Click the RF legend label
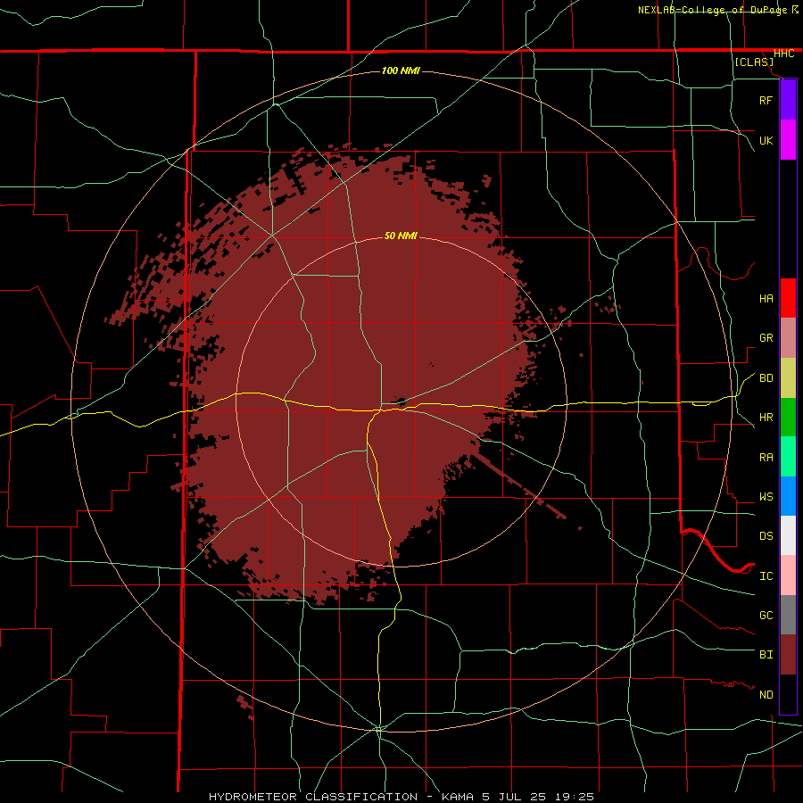Viewport: 803px width, 803px height. (x=766, y=100)
